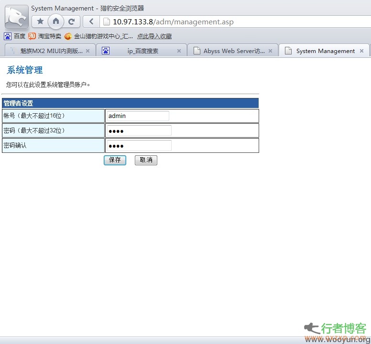Focus the 密码 password field
Screen dimensions: 371x344
[x=139, y=130]
